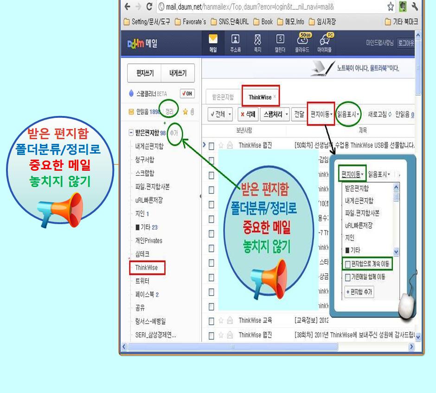The image size is (436, 393).
Task: Toggle the 스팸클리너 ON switch
Action: click(187, 93)
